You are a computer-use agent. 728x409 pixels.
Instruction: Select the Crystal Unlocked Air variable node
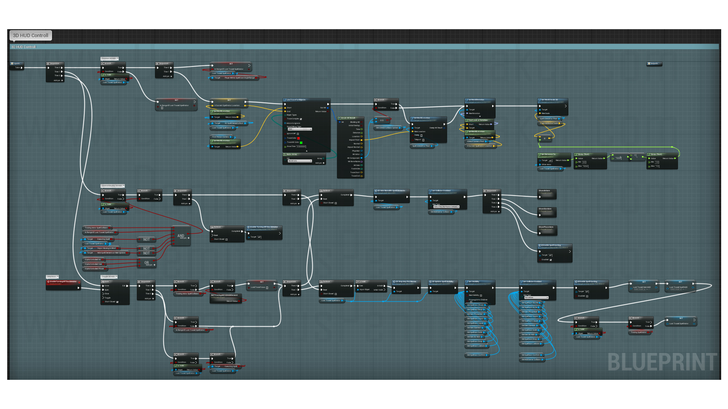click(94, 260)
